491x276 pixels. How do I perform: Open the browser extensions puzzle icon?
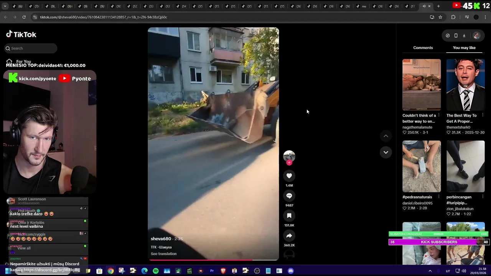453,17
